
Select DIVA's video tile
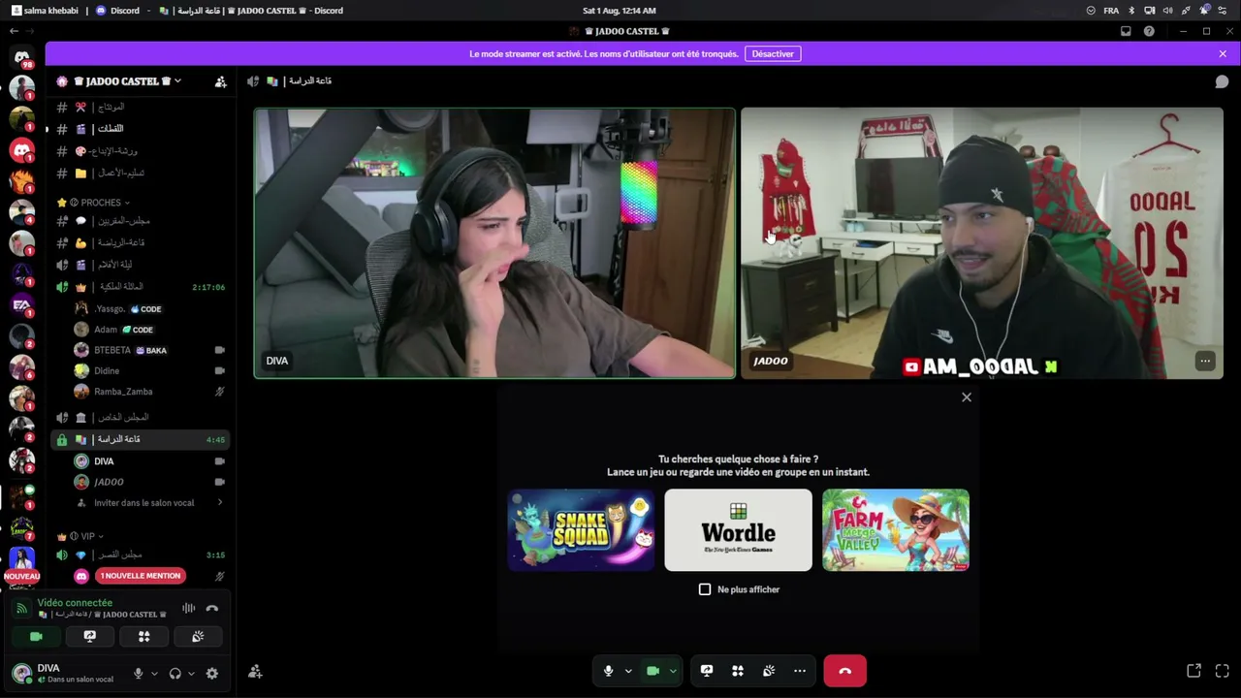click(x=494, y=242)
